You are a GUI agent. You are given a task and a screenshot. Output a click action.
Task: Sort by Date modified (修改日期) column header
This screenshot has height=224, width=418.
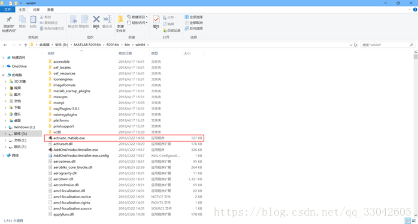click(134, 53)
